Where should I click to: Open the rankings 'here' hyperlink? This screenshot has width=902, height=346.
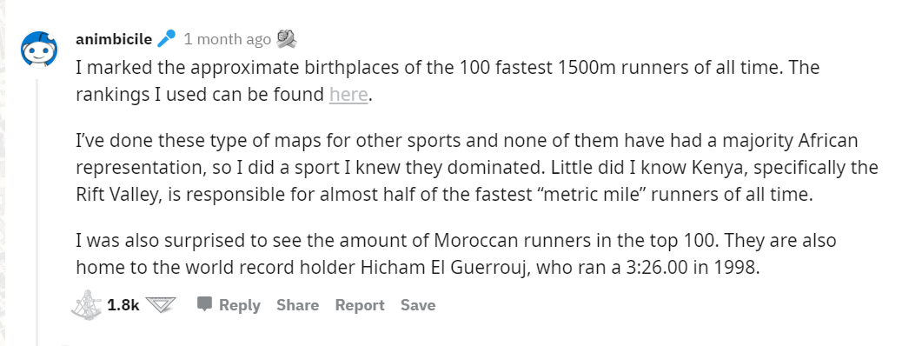[x=348, y=95]
